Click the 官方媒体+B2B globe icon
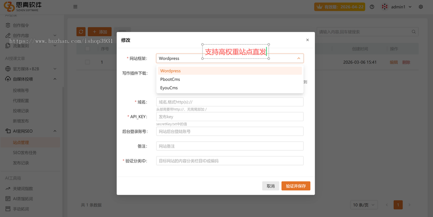 [x=8, y=68]
